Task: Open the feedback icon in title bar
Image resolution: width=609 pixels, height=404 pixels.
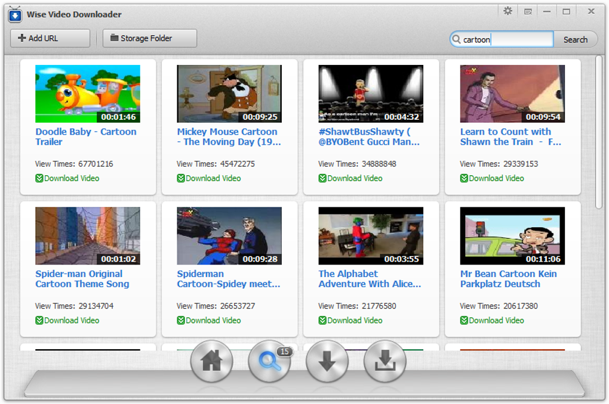Action: point(528,12)
